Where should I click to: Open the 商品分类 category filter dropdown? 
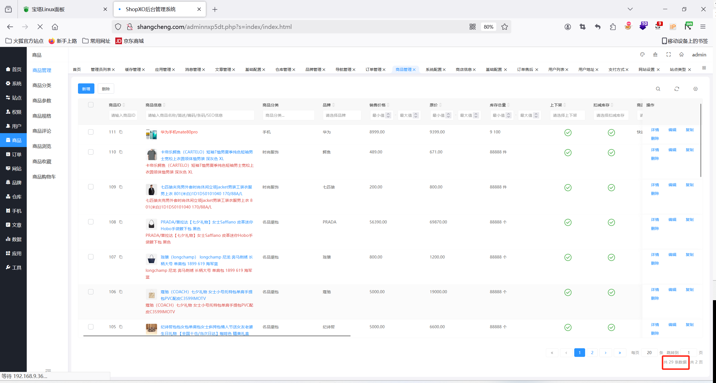pos(288,115)
